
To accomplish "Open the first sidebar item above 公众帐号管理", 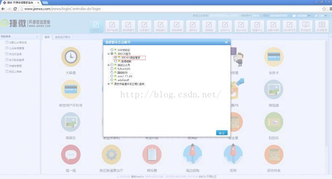I will click(x=18, y=42).
